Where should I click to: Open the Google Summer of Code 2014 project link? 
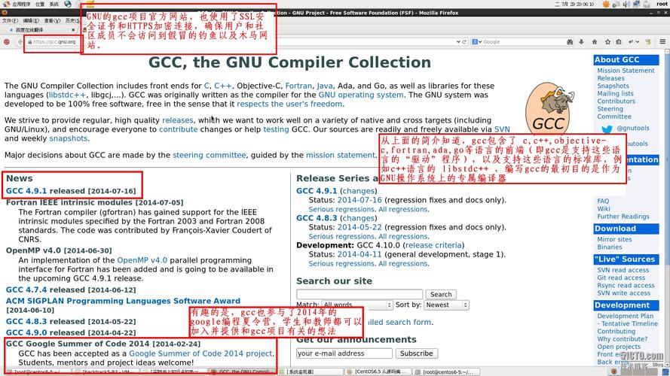pyautogui.click(x=200, y=353)
